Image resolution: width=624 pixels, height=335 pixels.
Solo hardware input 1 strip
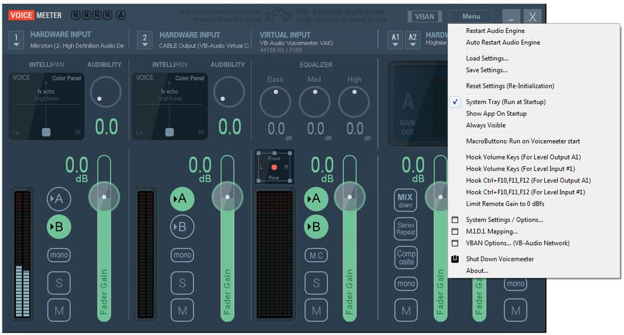(59, 283)
